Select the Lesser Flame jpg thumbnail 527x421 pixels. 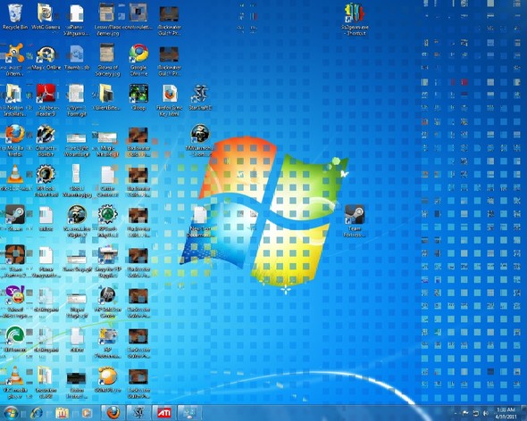pyautogui.click(x=107, y=20)
